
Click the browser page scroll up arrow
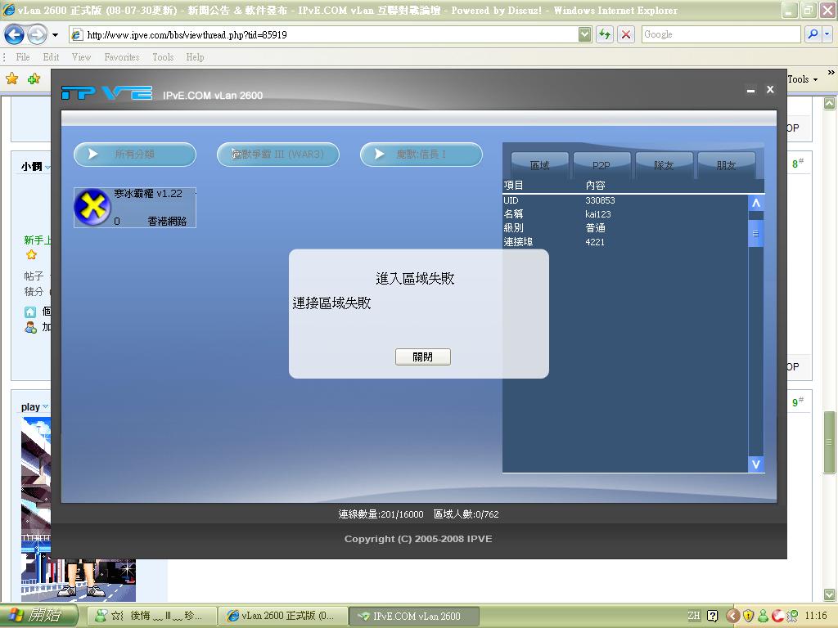(829, 103)
